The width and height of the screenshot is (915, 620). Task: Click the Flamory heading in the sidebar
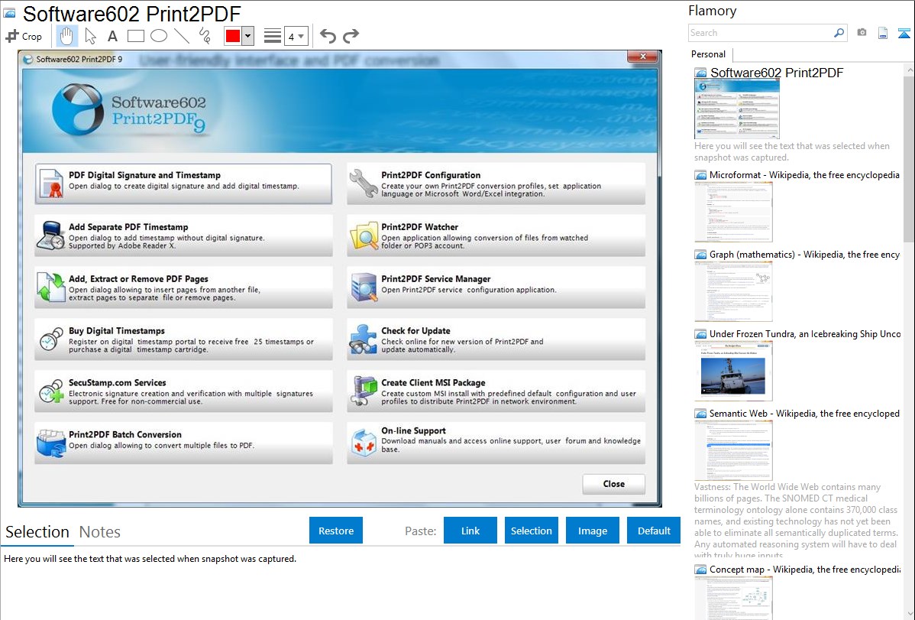713,11
